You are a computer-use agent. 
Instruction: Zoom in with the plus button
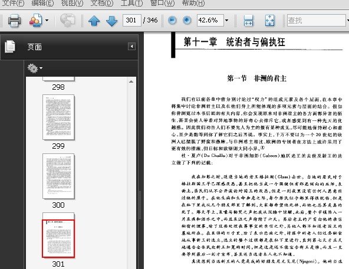pyautogui.click(x=187, y=20)
